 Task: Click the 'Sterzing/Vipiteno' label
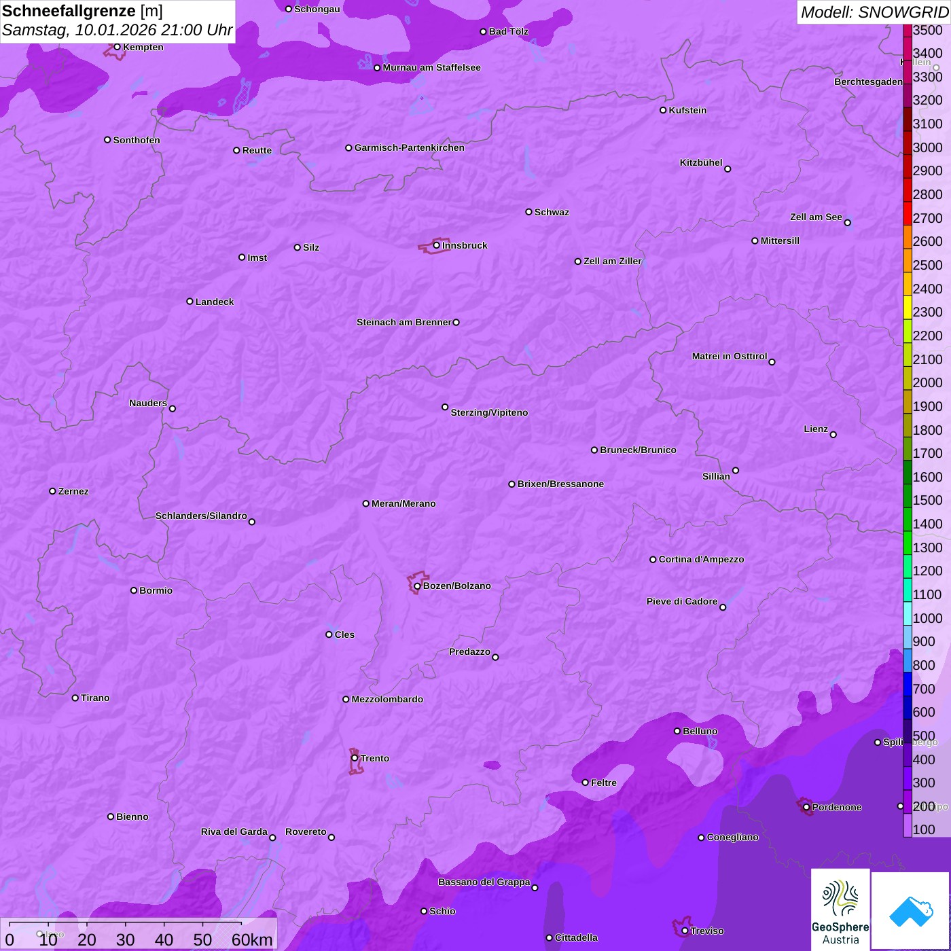tap(489, 412)
